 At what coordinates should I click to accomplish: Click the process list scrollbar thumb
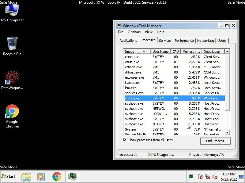point(227,82)
